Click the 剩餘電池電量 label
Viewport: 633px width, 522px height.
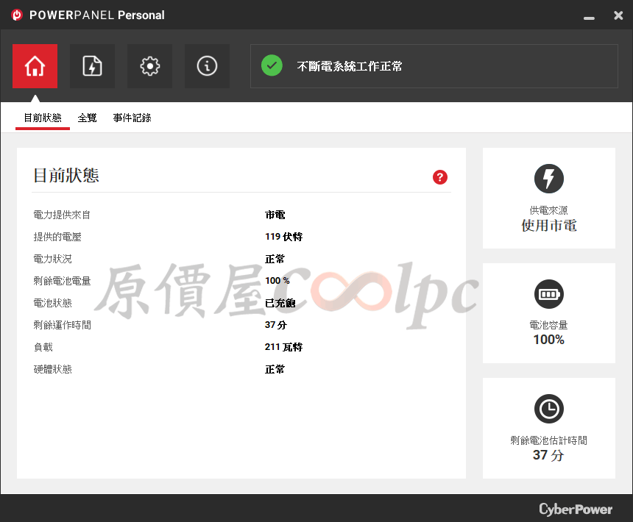tap(62, 281)
